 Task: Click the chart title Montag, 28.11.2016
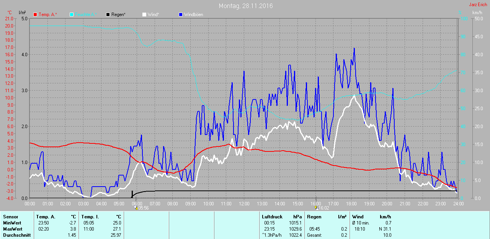[246, 6]
